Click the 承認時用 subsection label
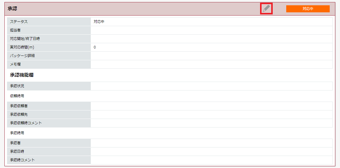The width and height of the screenshot is (340, 168). [17, 133]
